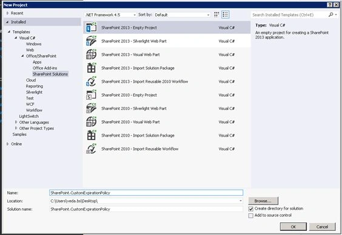Click the SharePoint 2010 Empty Project icon

[91, 95]
